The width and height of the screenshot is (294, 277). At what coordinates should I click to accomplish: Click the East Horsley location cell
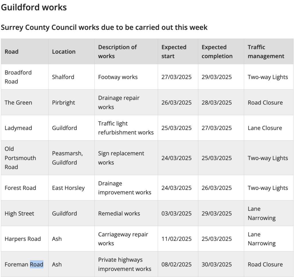tap(71, 188)
